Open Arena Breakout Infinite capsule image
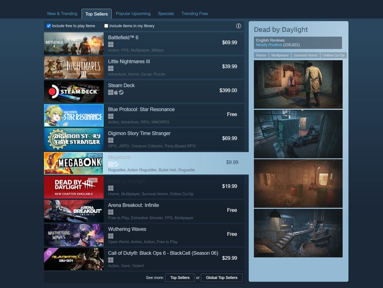Viewport: 383px width, 288px height. [x=74, y=211]
